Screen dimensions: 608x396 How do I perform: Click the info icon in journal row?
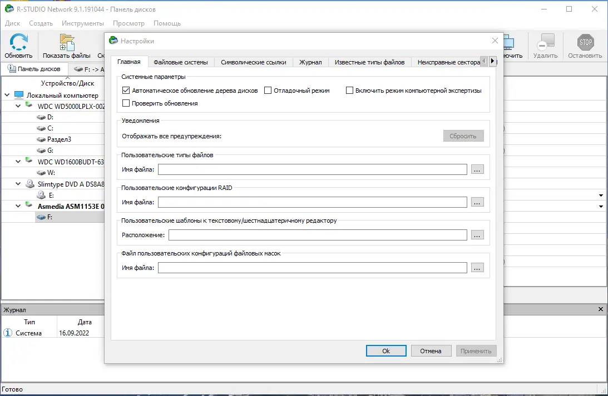click(8, 333)
